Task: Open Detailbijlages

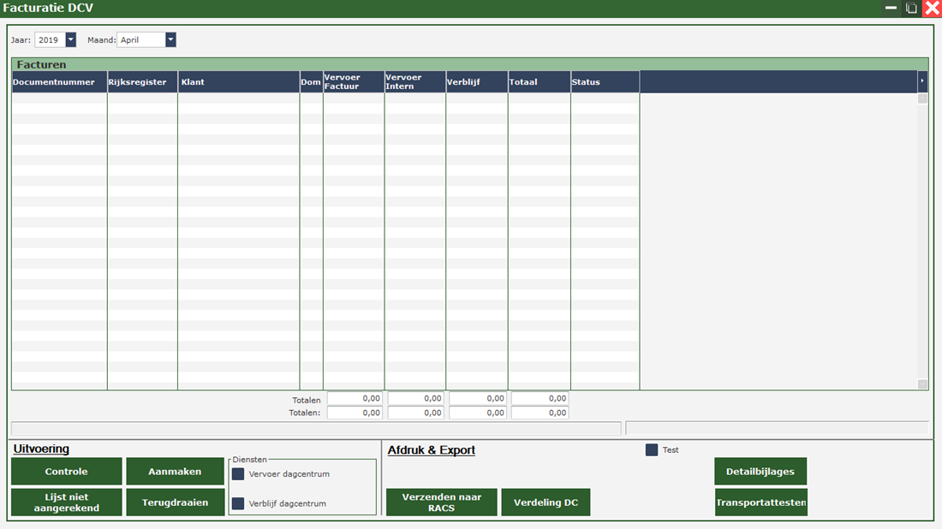Action: pyautogui.click(x=760, y=472)
